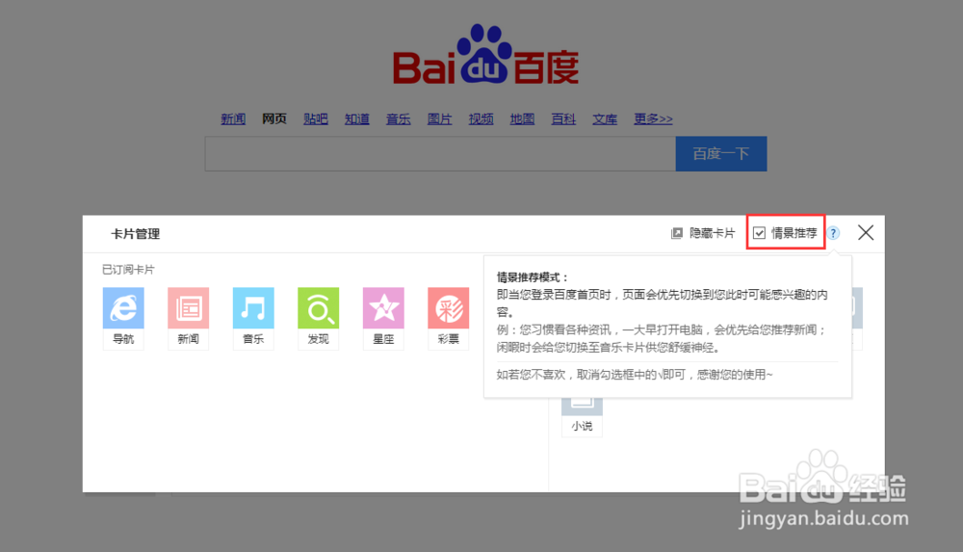Select the 网页 tab in the top navigation

[274, 118]
